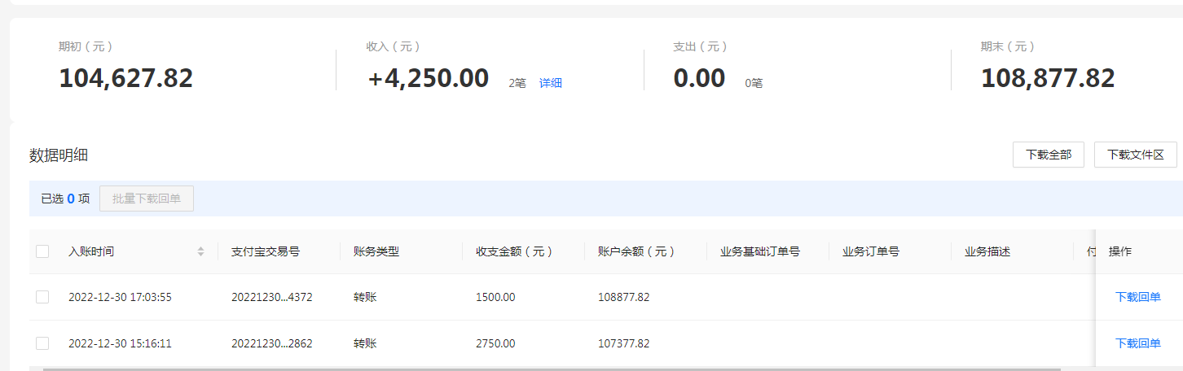Image resolution: width=1183 pixels, height=371 pixels.
Task: Click the 业务基础订单号 column header
Action: click(760, 251)
